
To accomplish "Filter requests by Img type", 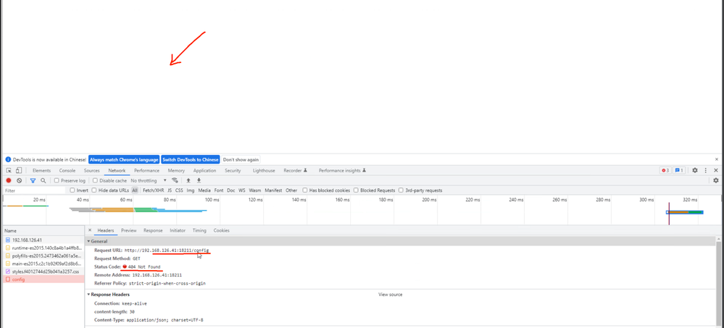I will coord(190,190).
